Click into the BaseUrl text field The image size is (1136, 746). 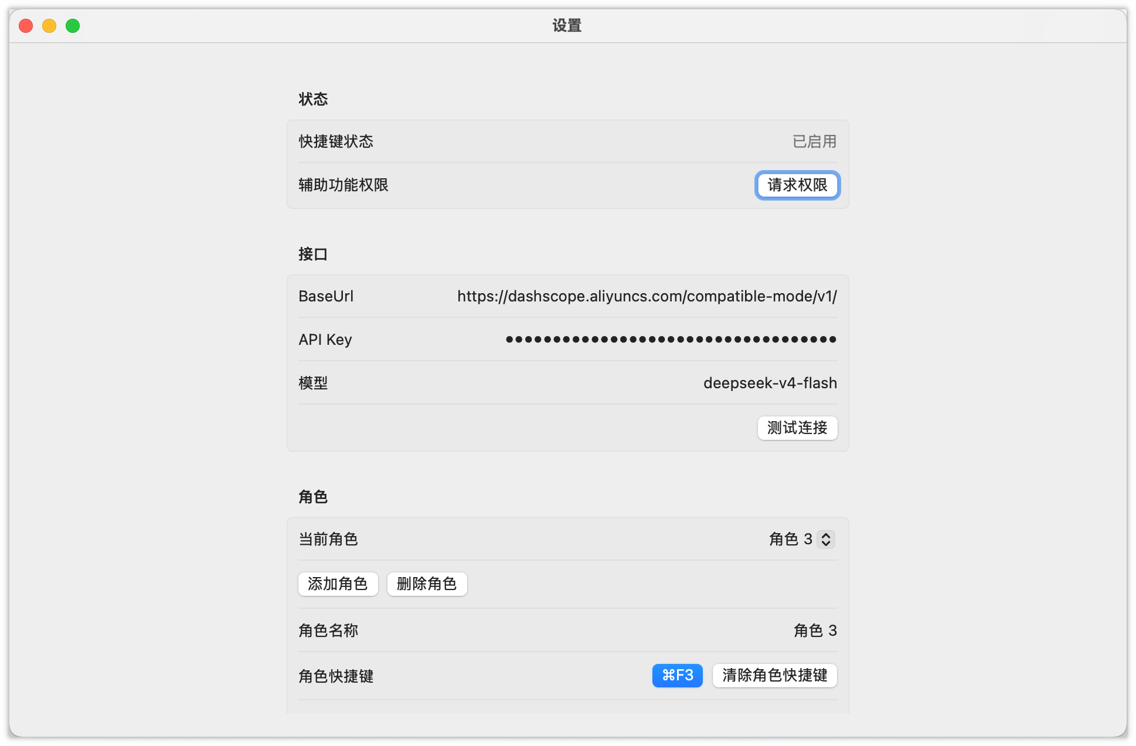click(x=647, y=297)
